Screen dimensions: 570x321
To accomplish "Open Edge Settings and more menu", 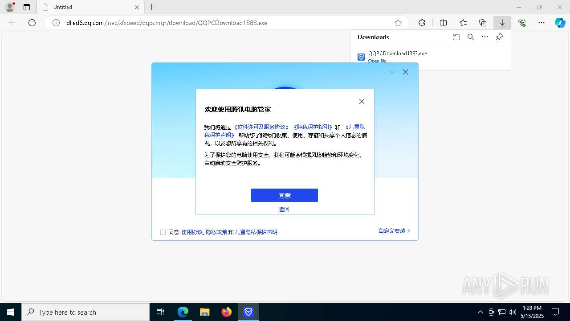I will (541, 23).
